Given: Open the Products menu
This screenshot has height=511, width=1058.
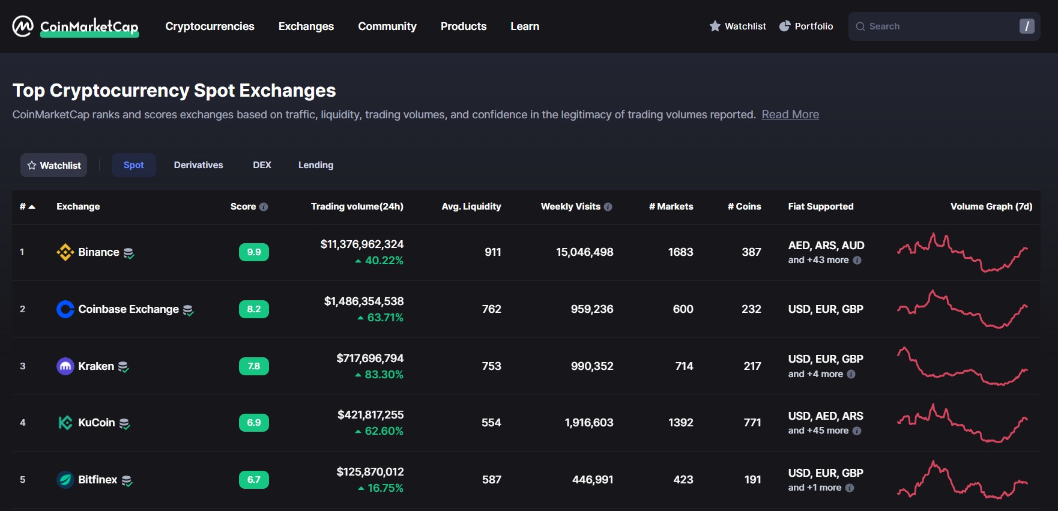Looking at the screenshot, I should click(464, 26).
